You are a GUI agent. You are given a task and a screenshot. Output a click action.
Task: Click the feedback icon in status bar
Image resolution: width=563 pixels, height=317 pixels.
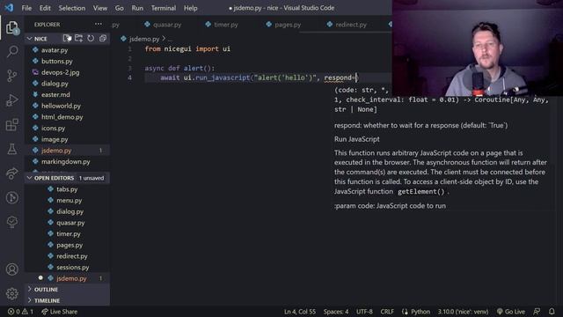point(537,312)
